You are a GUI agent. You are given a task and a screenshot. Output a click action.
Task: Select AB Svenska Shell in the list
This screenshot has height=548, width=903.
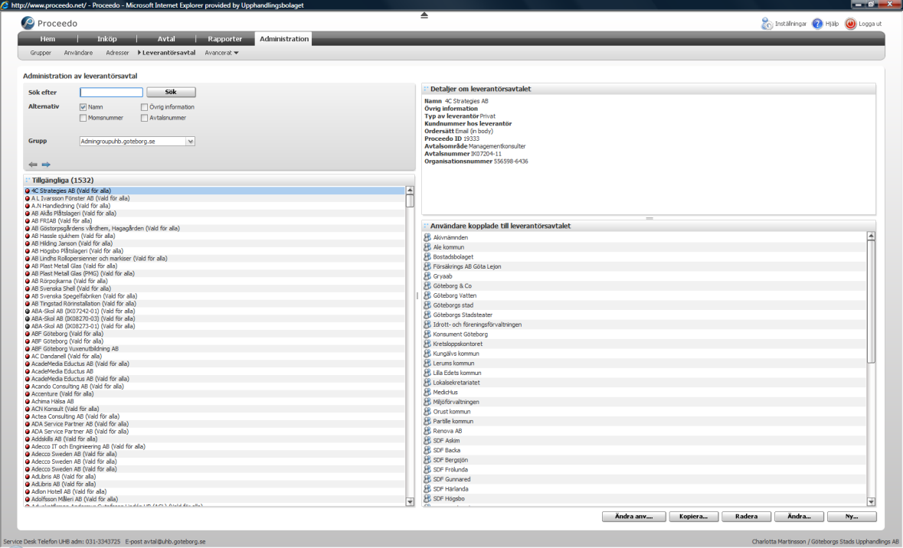214,289
